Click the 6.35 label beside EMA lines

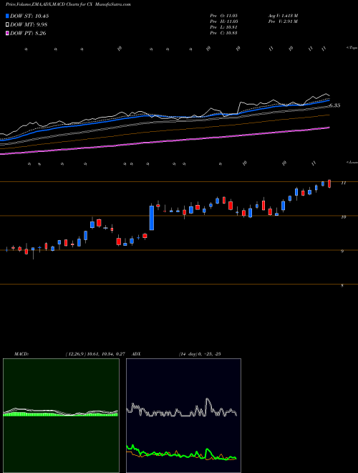[x=334, y=105]
